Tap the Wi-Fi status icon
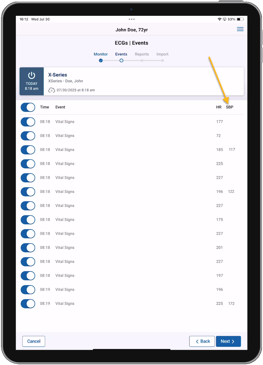263x365 pixels. click(219, 19)
